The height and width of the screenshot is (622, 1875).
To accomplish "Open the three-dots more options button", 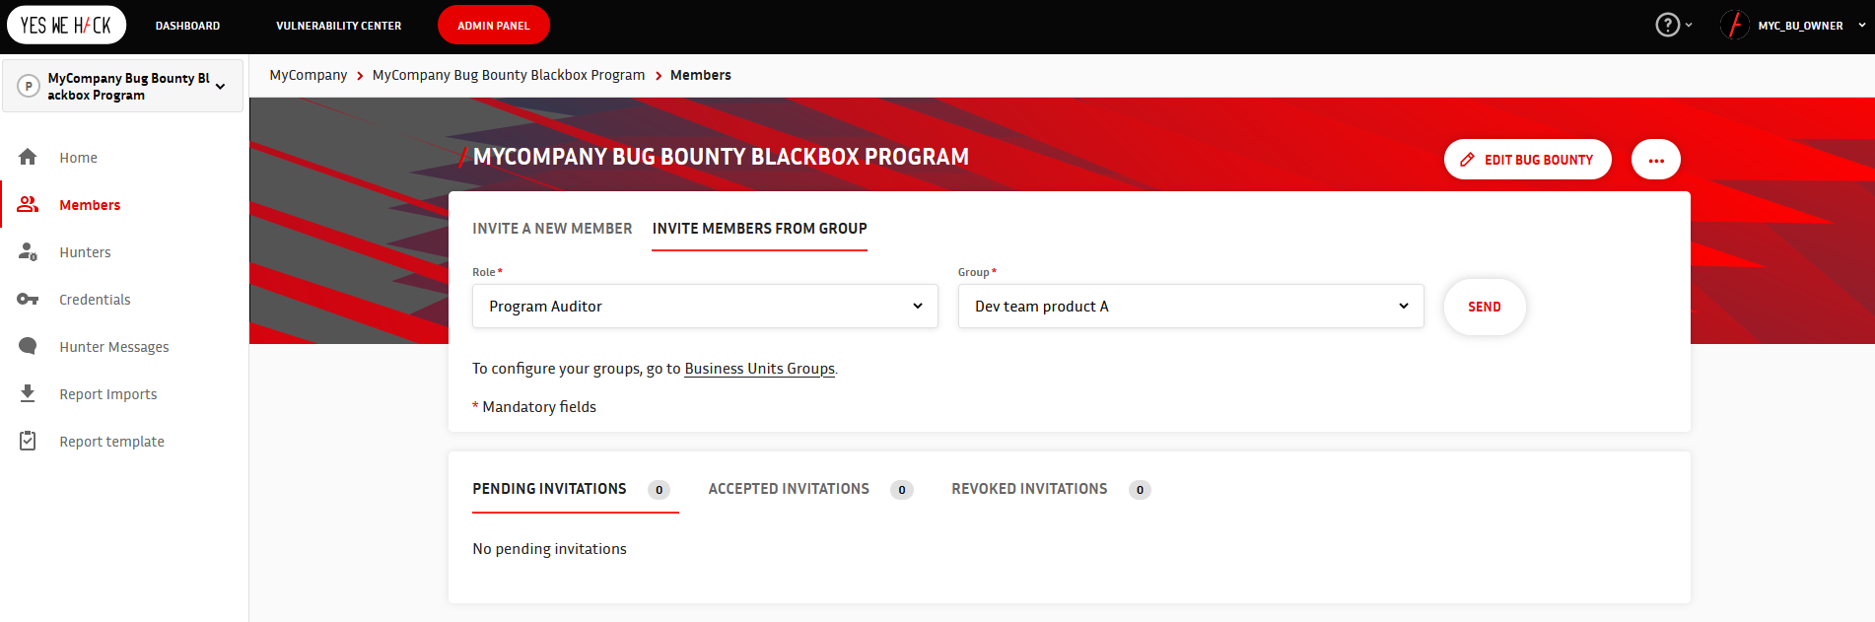I will tap(1655, 160).
